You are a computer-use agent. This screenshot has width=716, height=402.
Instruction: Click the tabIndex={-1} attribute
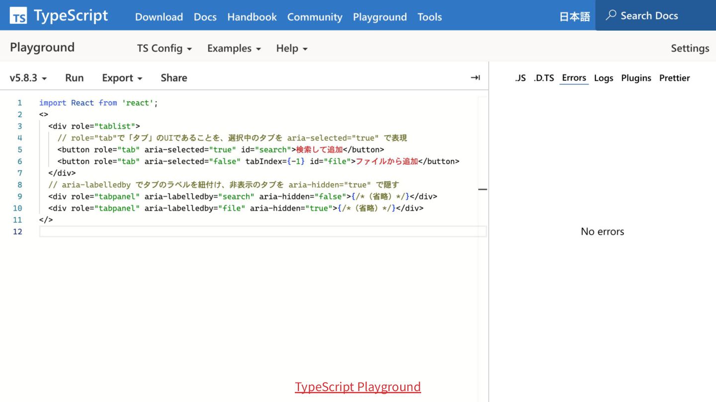click(275, 161)
